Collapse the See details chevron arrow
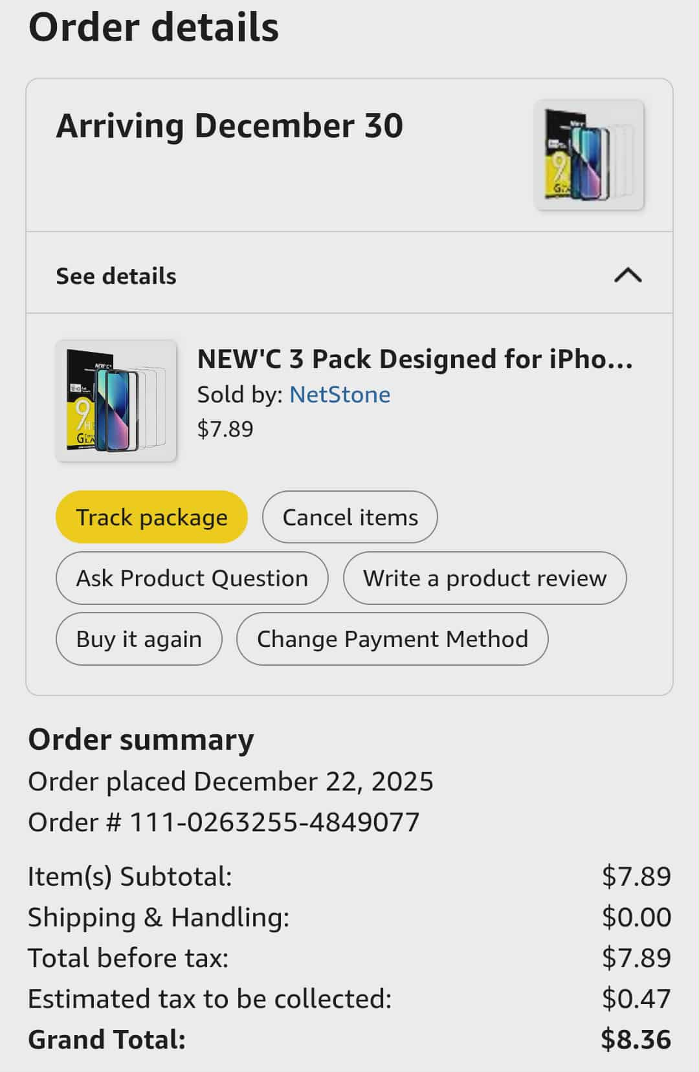 pos(627,276)
